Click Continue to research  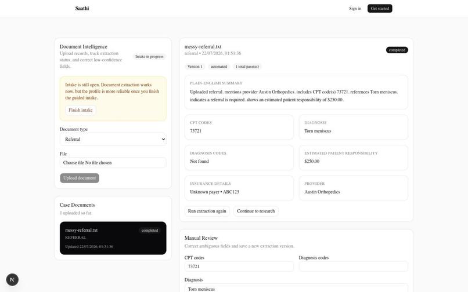coord(256,211)
